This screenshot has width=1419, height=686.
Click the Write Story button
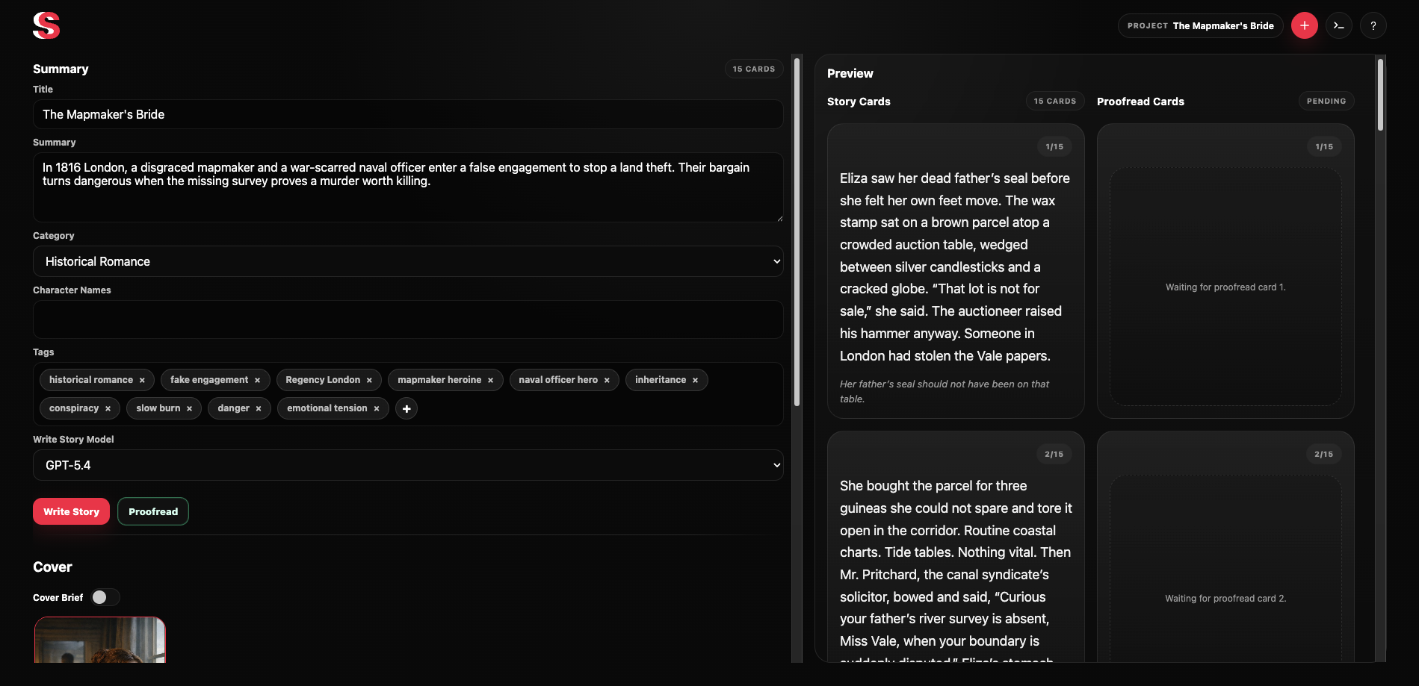pyautogui.click(x=71, y=511)
